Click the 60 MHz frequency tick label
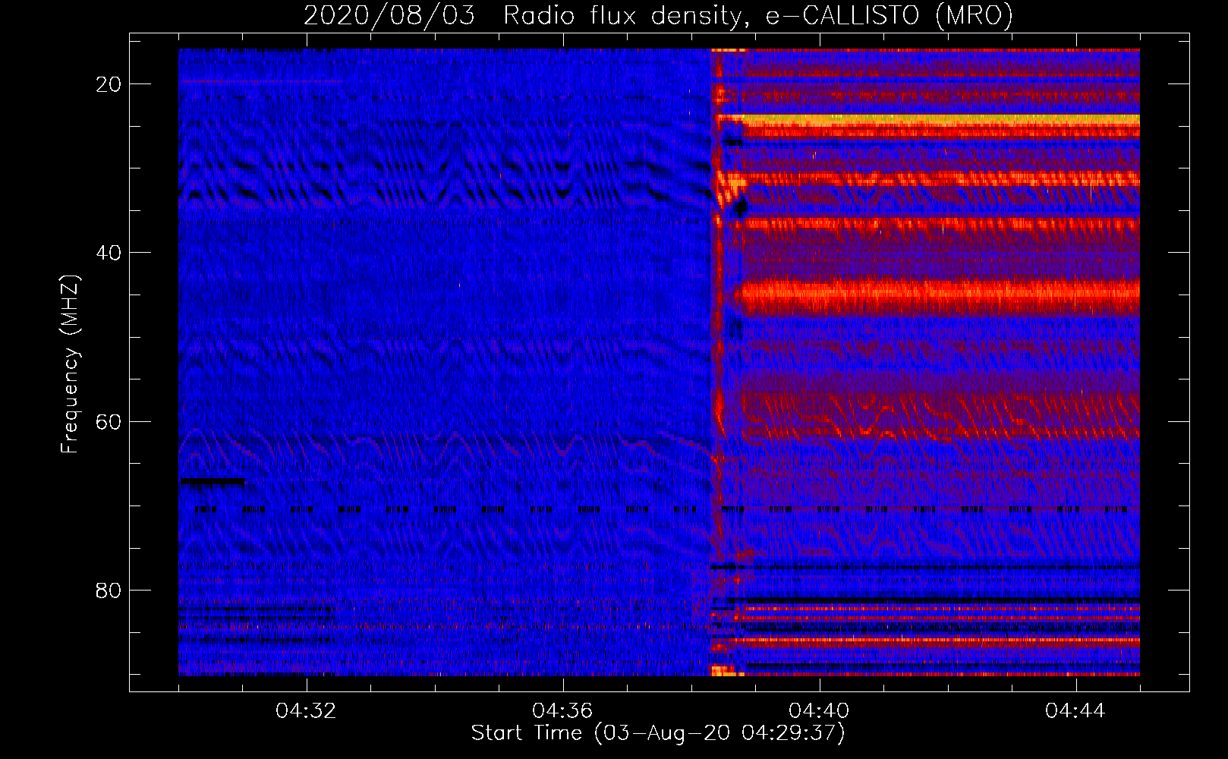Viewport: 1228px width, 759px height. [x=109, y=421]
